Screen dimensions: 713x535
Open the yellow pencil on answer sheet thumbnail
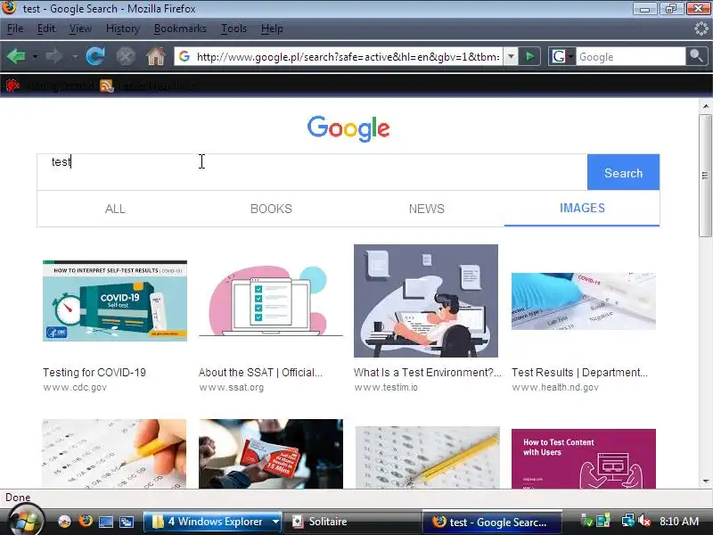click(428, 457)
